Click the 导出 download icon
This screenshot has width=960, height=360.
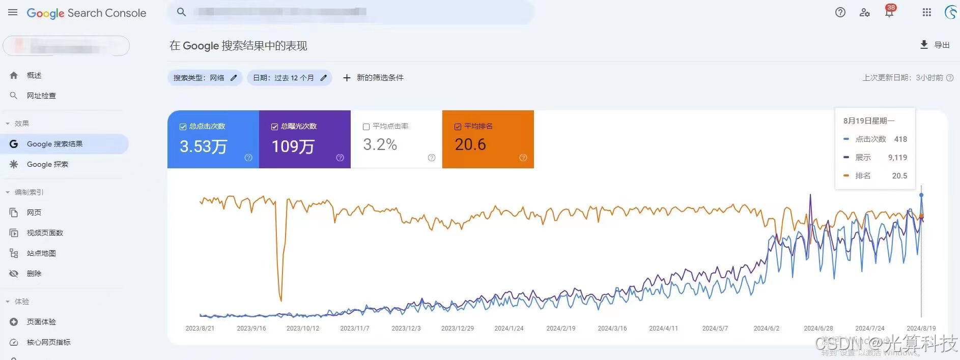[924, 45]
